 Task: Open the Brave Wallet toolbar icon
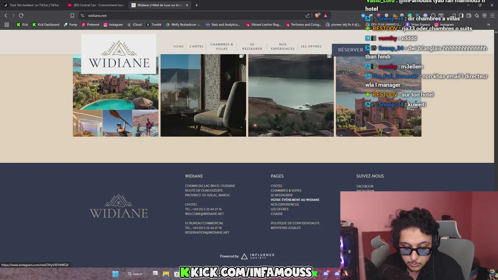469,16
